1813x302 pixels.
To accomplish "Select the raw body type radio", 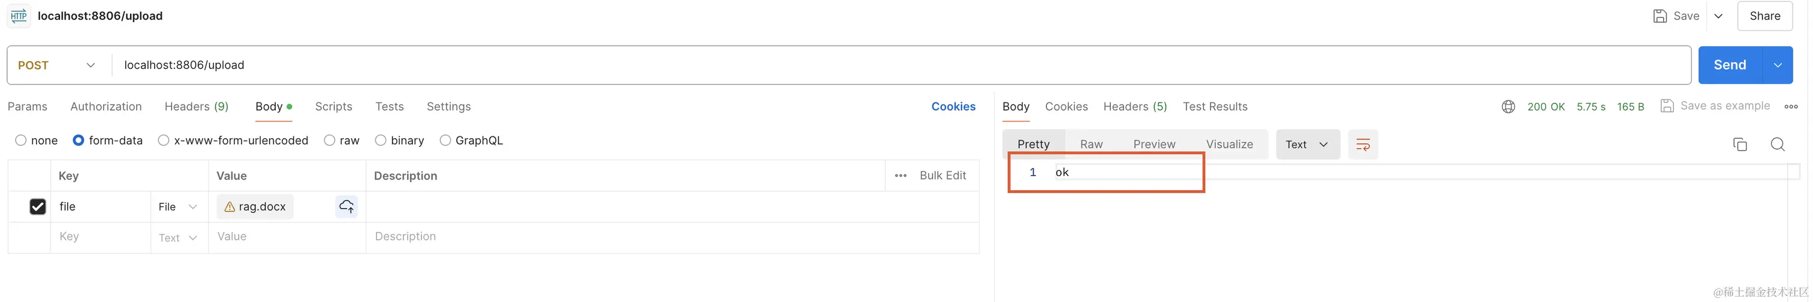I will point(329,141).
